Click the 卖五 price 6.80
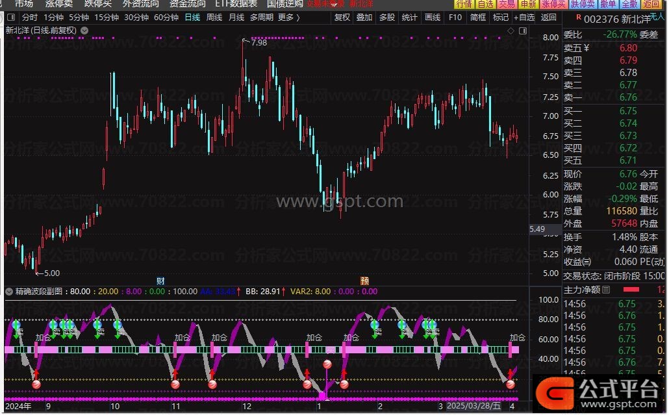This screenshot has width=669, height=415. (x=628, y=48)
